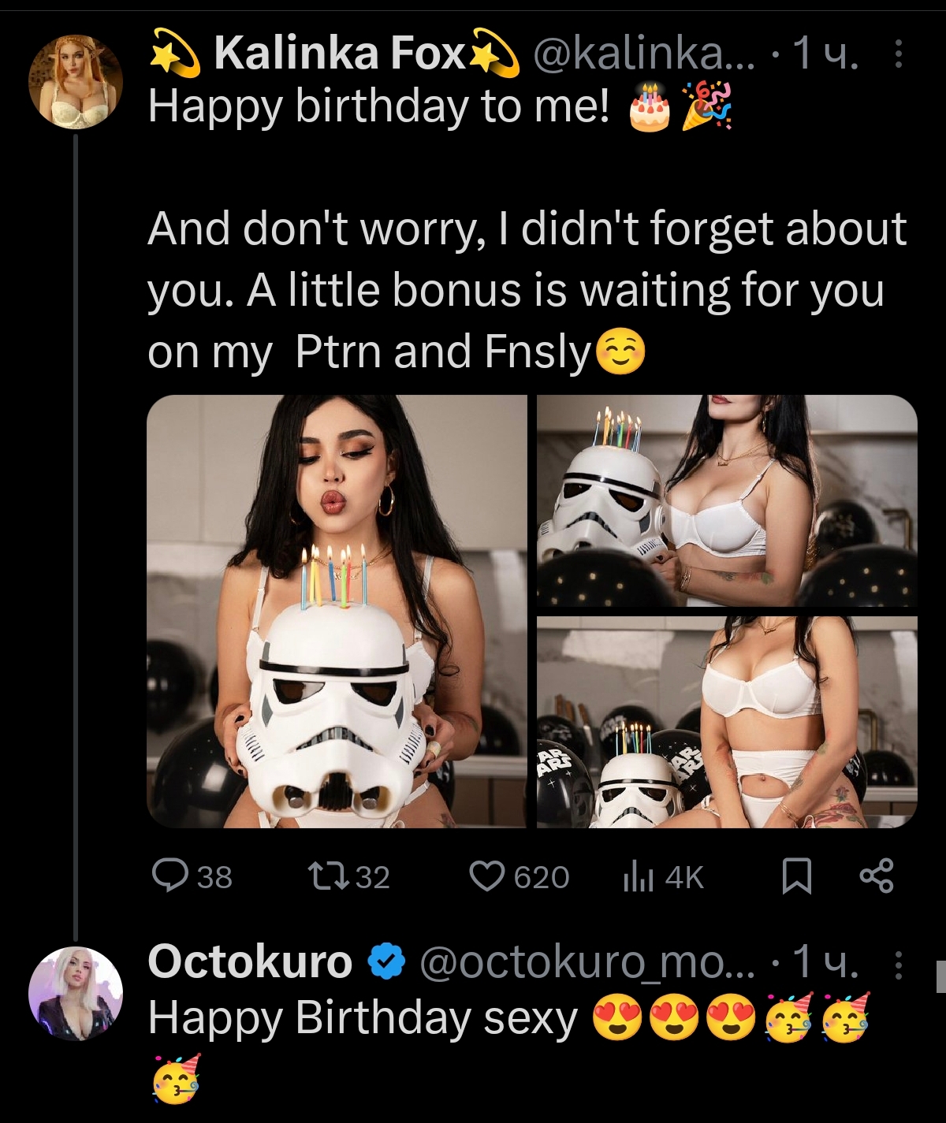Open the profile avatar of the post author

point(76,81)
